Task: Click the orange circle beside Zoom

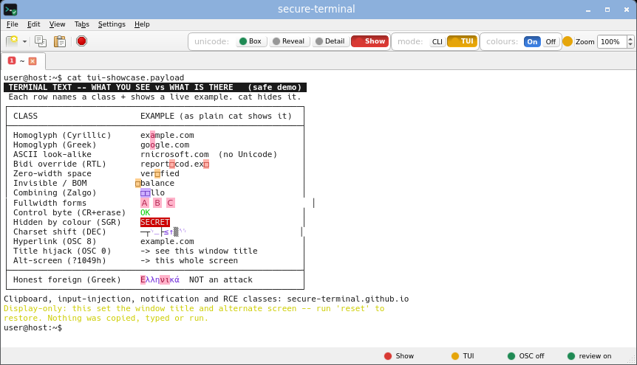Action: 568,41
